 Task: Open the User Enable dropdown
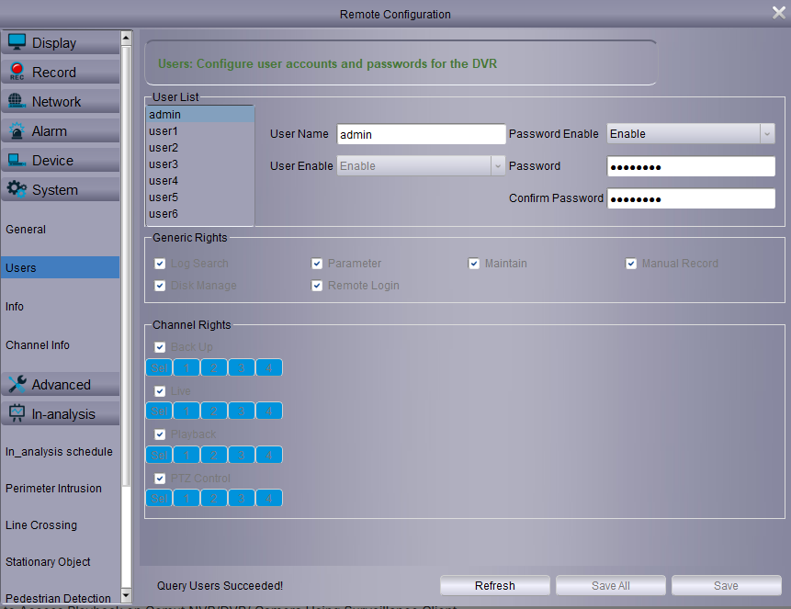pyautogui.click(x=422, y=166)
